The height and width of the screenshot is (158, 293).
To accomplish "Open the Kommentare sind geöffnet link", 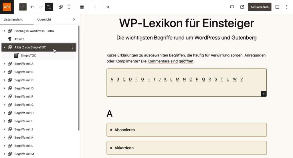I will 171,61.
